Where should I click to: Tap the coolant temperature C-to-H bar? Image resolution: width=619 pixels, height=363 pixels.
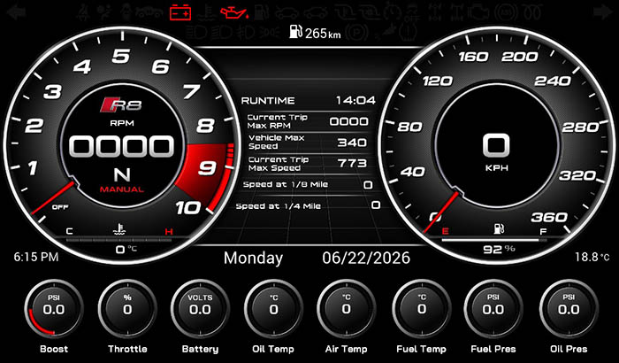pyautogui.click(x=119, y=240)
